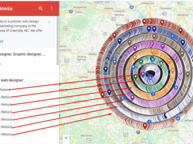Select blue waypoint marker F
The image size is (193, 144).
click(x=172, y=37)
